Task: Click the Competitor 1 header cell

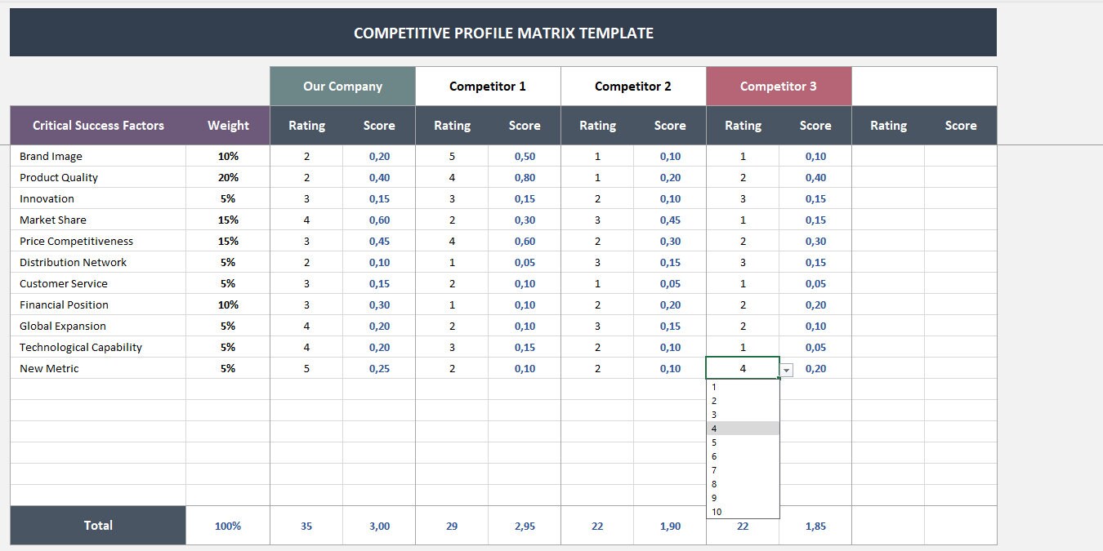Action: (x=487, y=86)
